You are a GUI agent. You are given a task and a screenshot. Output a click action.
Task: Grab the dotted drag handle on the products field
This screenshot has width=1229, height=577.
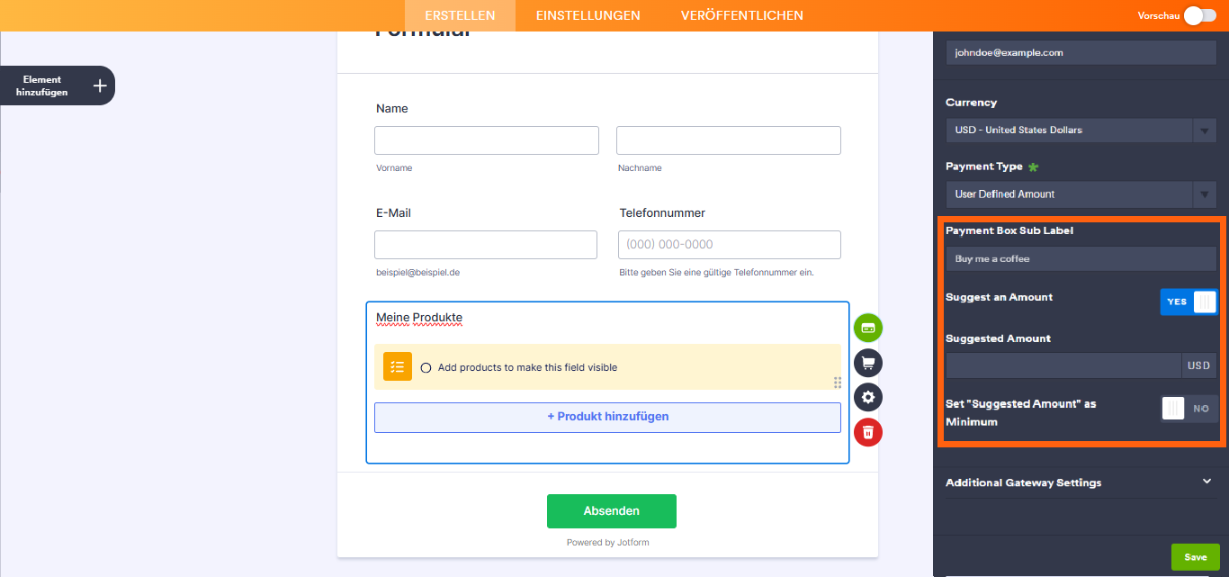(838, 383)
